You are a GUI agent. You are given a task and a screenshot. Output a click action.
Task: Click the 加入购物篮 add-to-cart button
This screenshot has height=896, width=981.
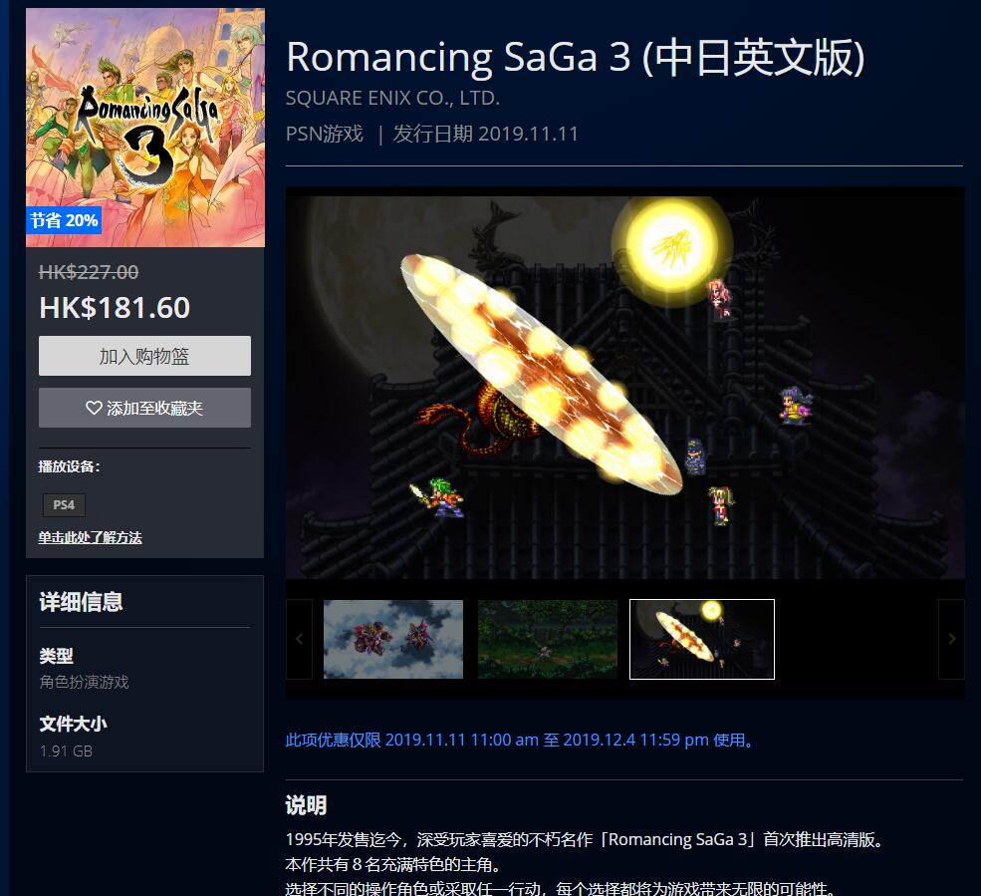(x=144, y=356)
